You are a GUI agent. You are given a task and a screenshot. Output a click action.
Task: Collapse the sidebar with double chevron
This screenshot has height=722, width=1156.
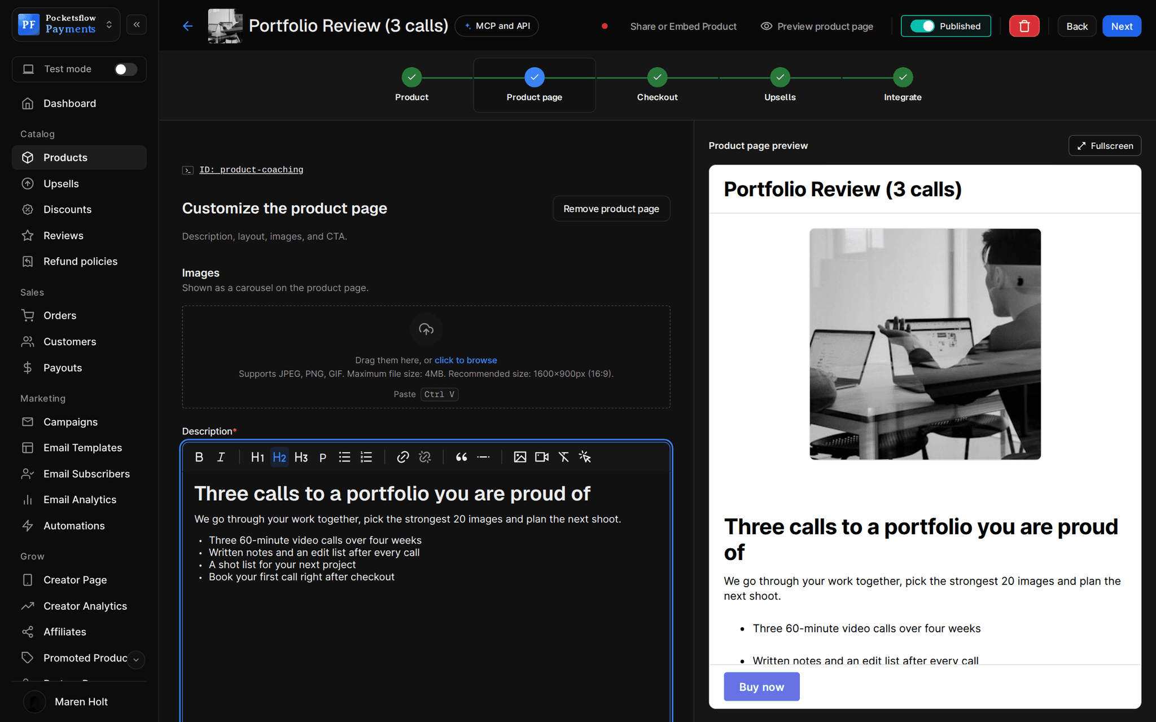point(137,24)
